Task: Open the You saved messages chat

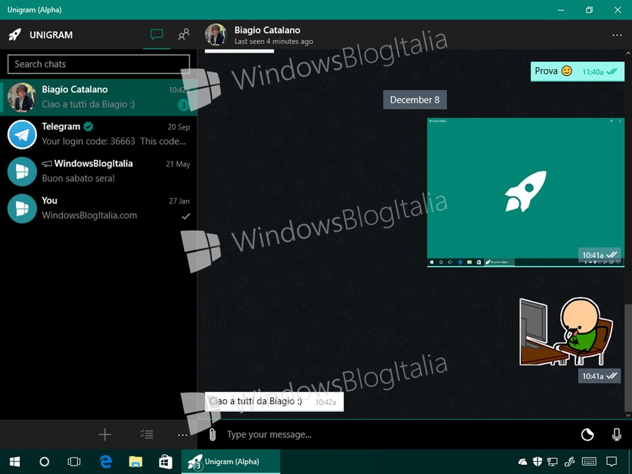Action: pyautogui.click(x=99, y=209)
